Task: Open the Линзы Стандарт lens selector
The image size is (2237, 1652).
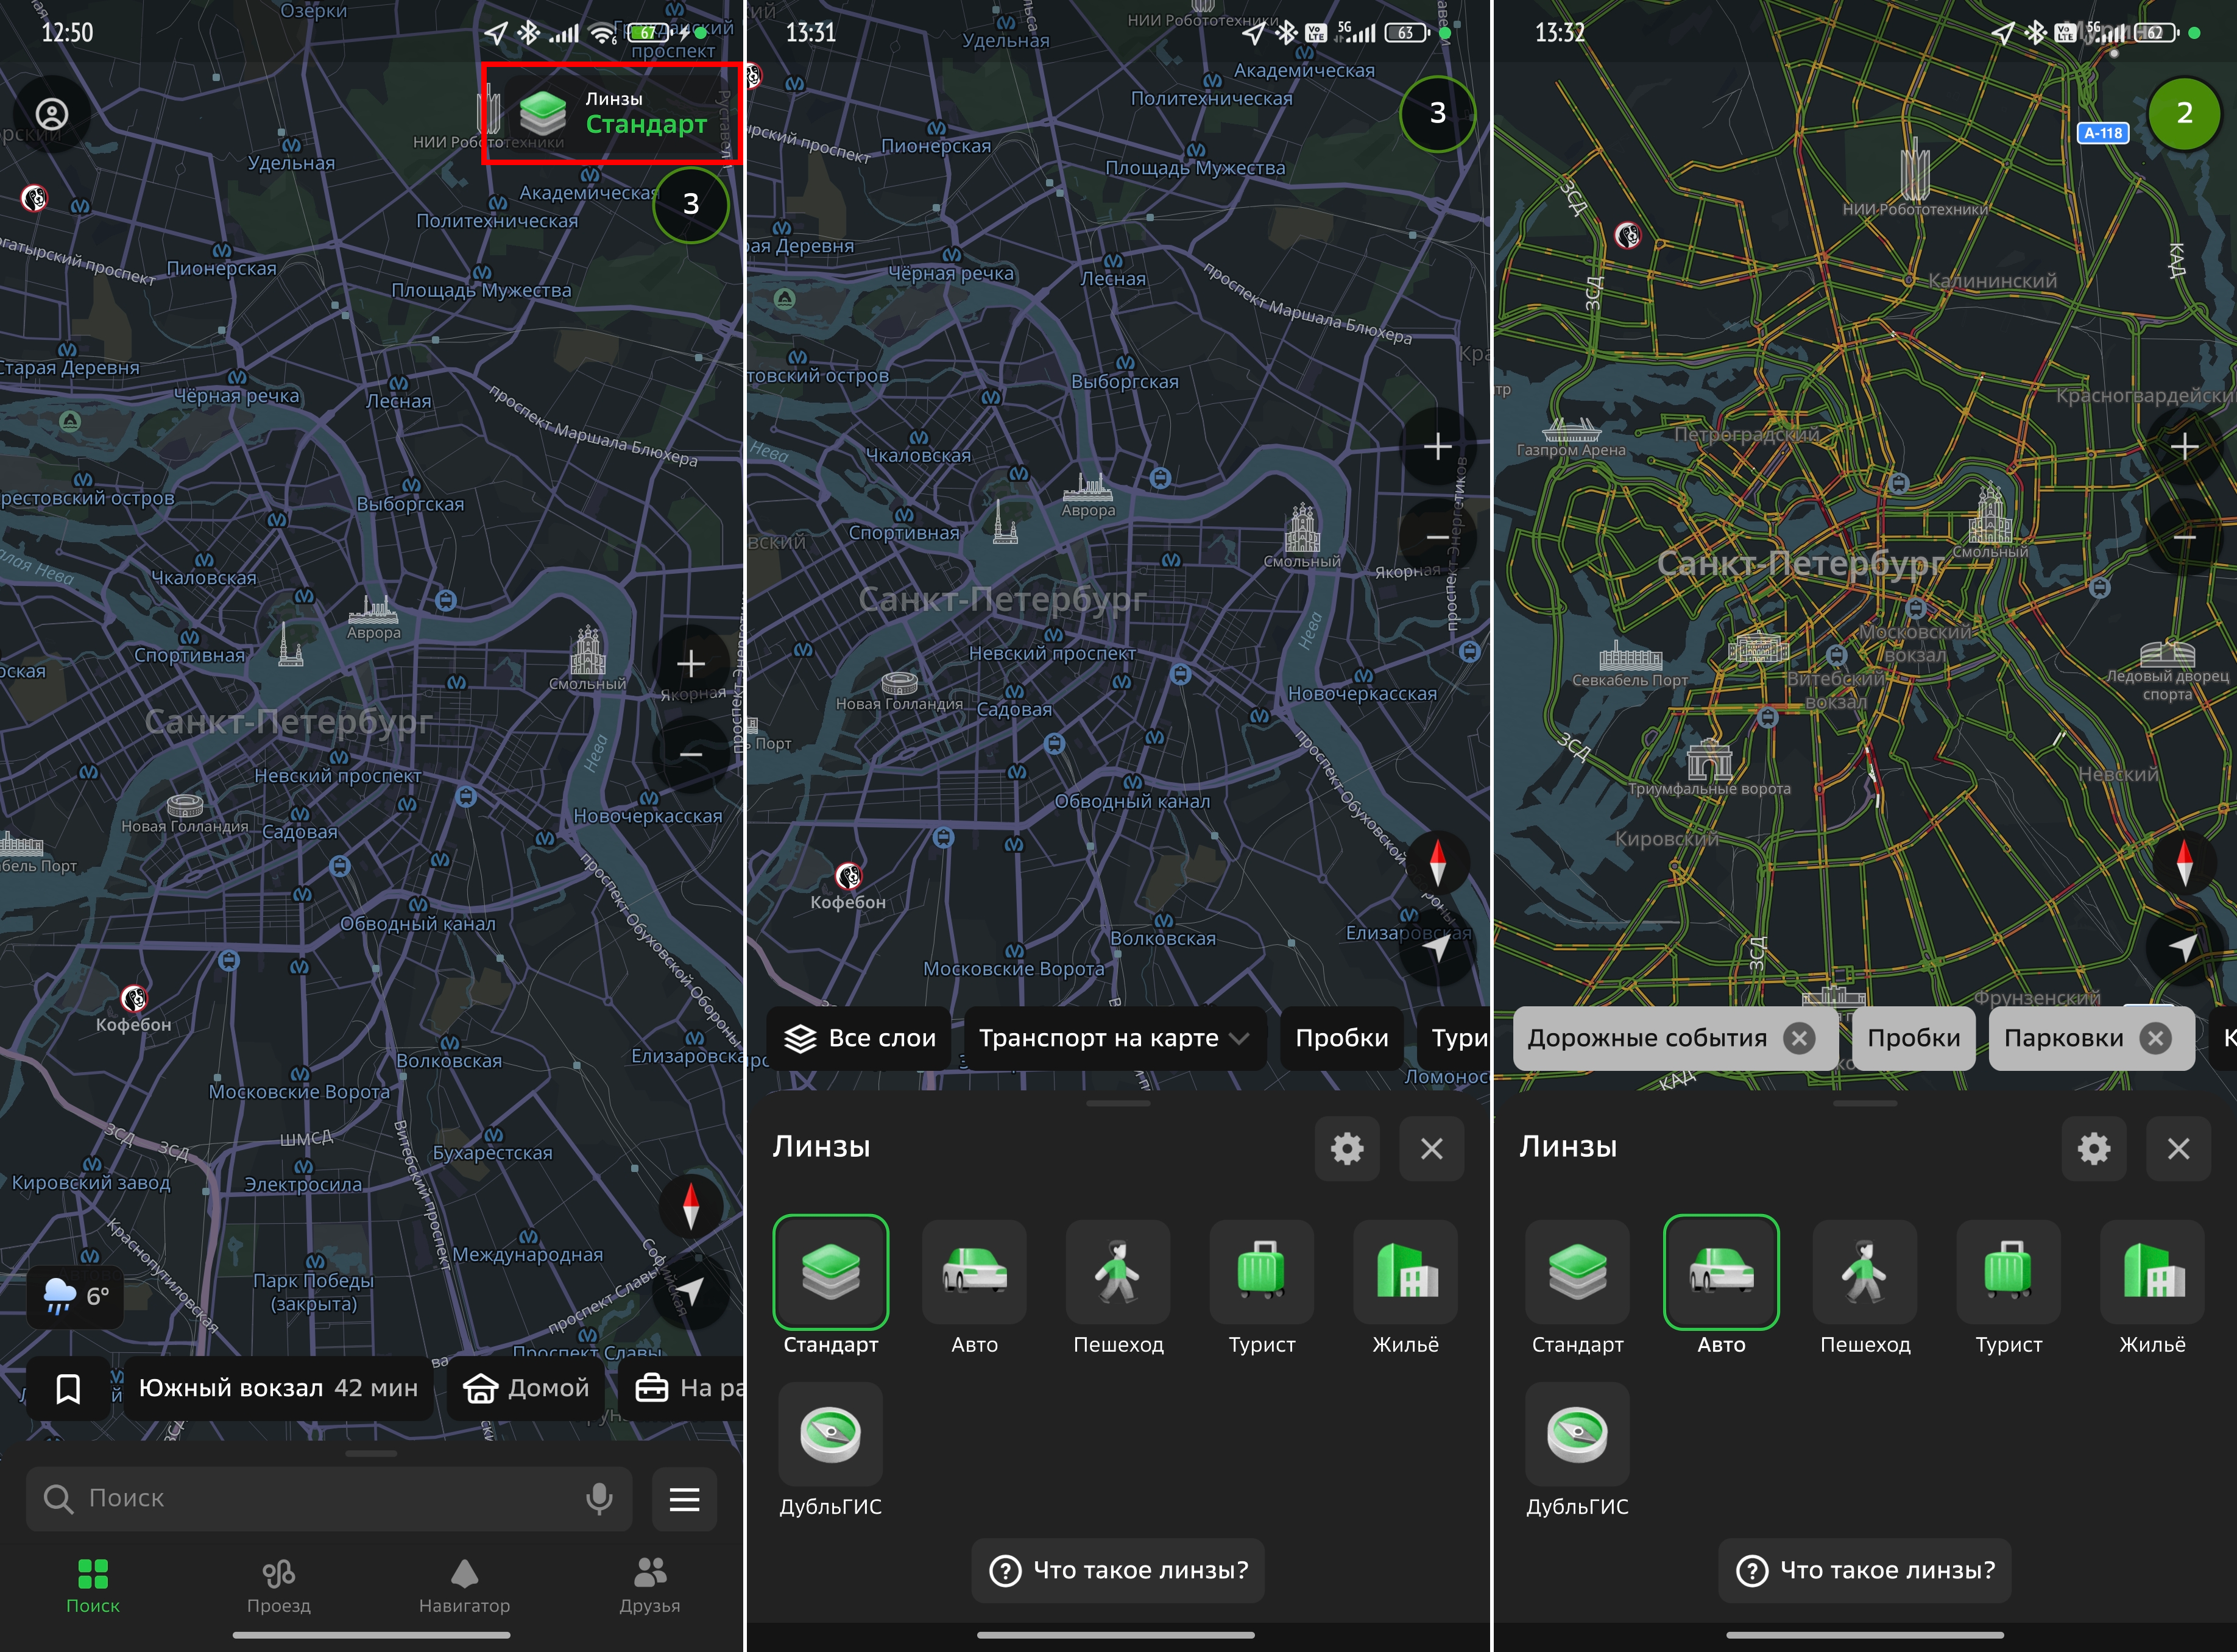Action: 612,114
